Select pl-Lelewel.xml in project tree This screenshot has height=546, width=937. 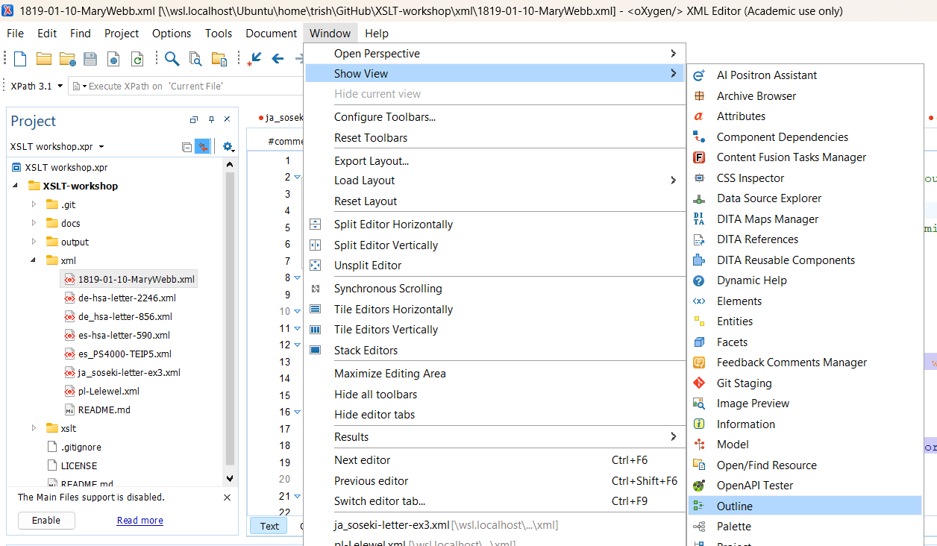click(x=108, y=391)
